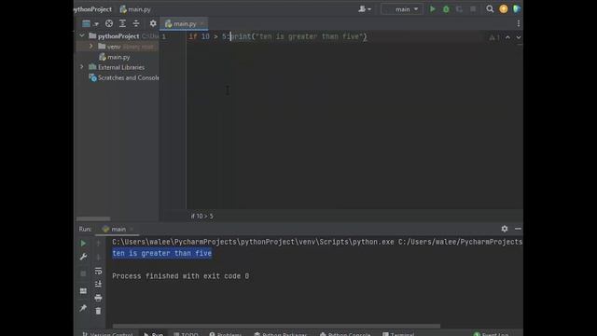Click python.exe command path line in console

[317, 242]
